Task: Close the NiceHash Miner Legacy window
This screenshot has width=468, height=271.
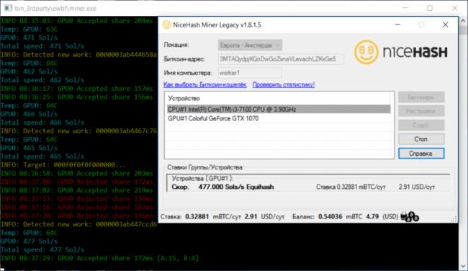Action: tap(445, 25)
